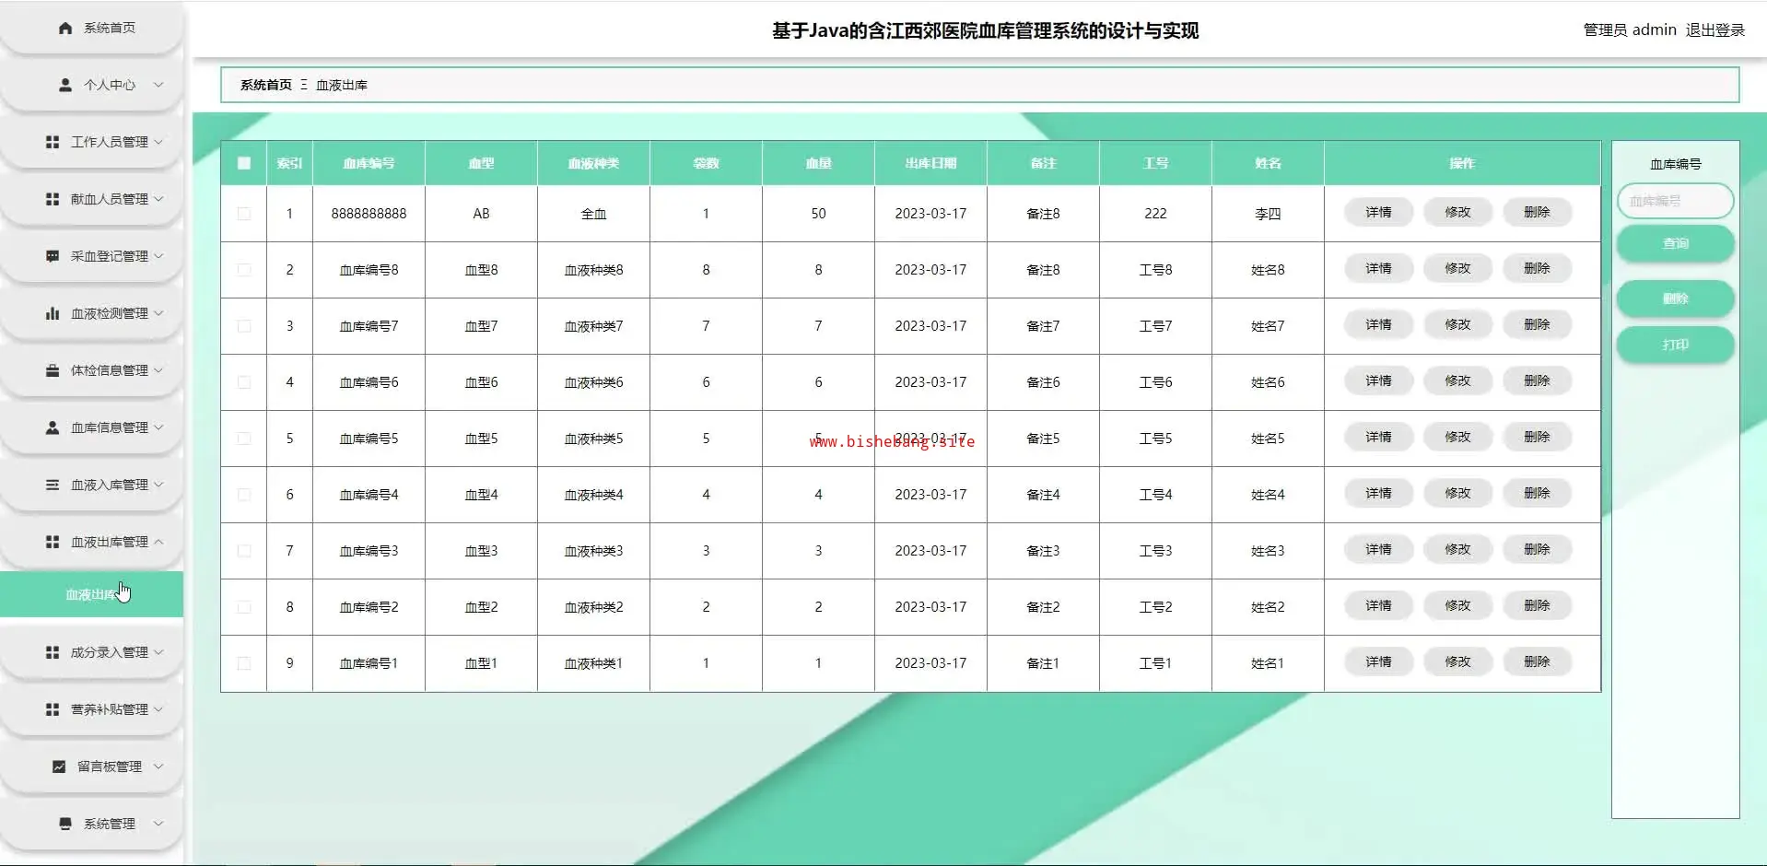This screenshot has width=1767, height=866.
Task: Click the list icon beside 血液入库管理
Action: [53, 485]
